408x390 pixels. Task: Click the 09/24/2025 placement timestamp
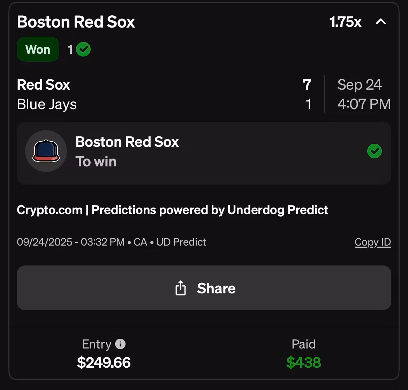(x=70, y=242)
